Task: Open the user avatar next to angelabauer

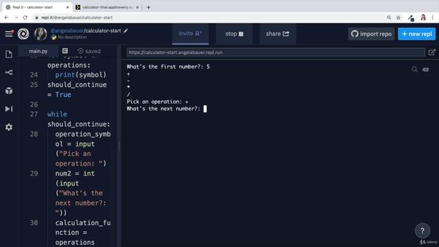Action: (40, 34)
